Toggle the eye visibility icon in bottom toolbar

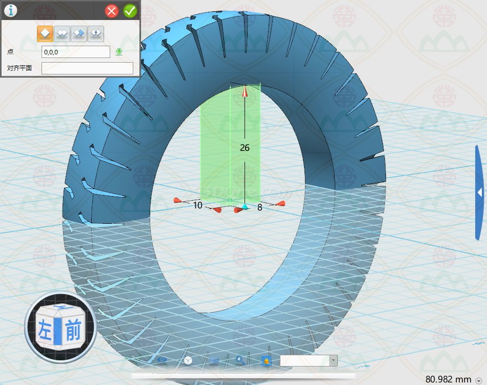(163, 360)
